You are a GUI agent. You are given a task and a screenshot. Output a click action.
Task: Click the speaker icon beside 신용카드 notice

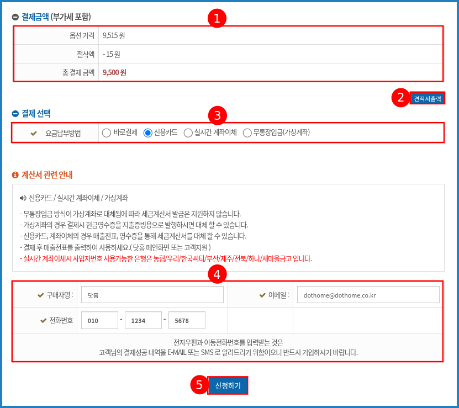tap(23, 198)
